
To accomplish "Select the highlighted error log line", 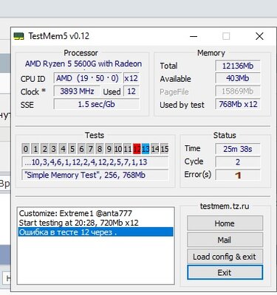I will [x=96, y=232].
